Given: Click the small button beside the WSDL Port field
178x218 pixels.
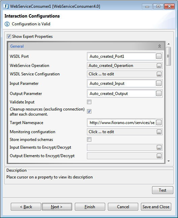Looking at the screenshot, I should click(x=159, y=56).
